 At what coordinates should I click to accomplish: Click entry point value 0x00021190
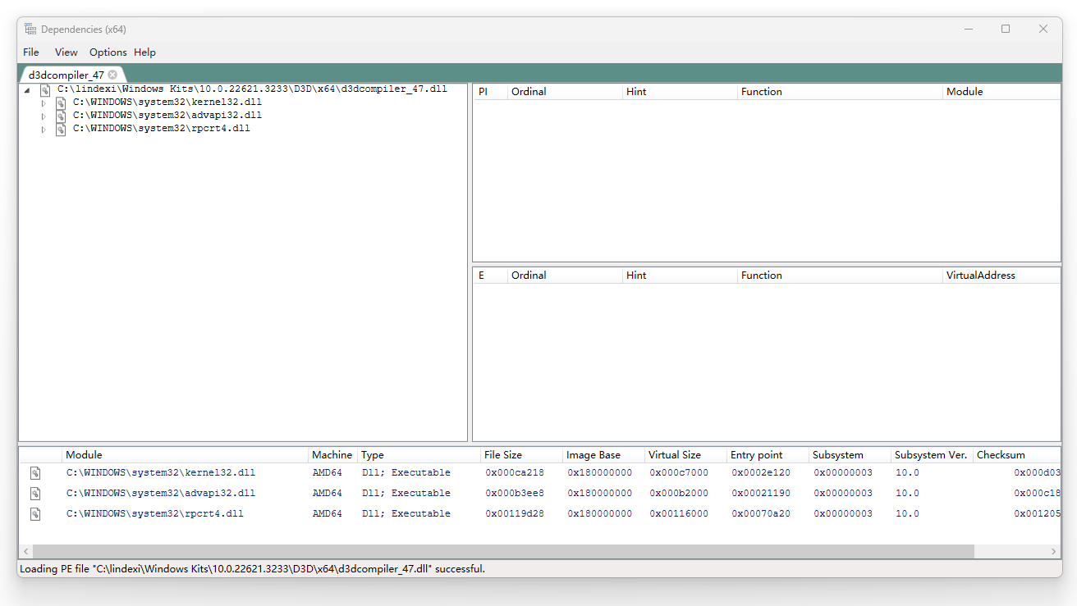pos(761,494)
